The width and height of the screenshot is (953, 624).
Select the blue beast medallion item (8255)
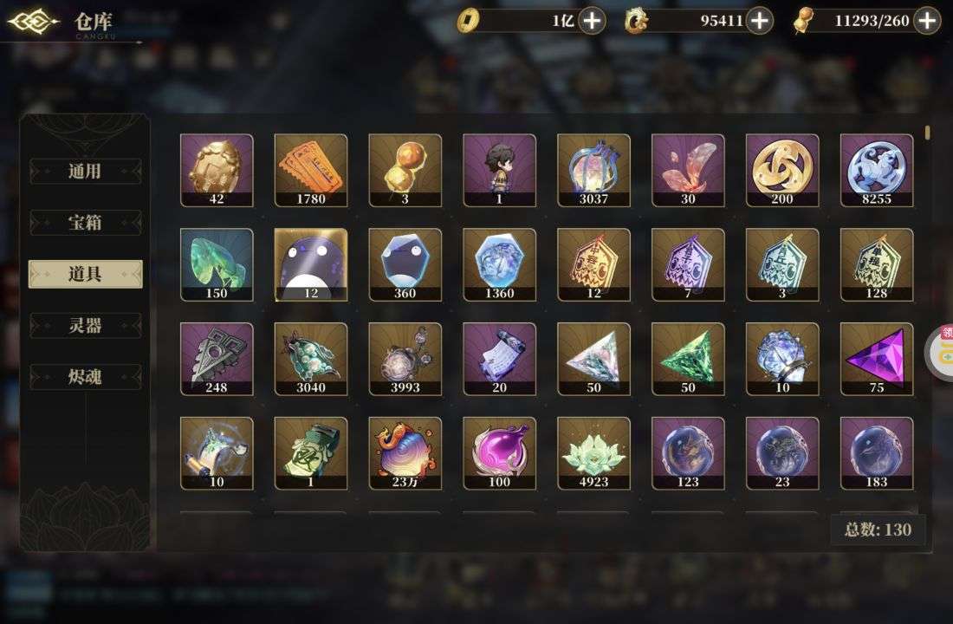tap(877, 170)
